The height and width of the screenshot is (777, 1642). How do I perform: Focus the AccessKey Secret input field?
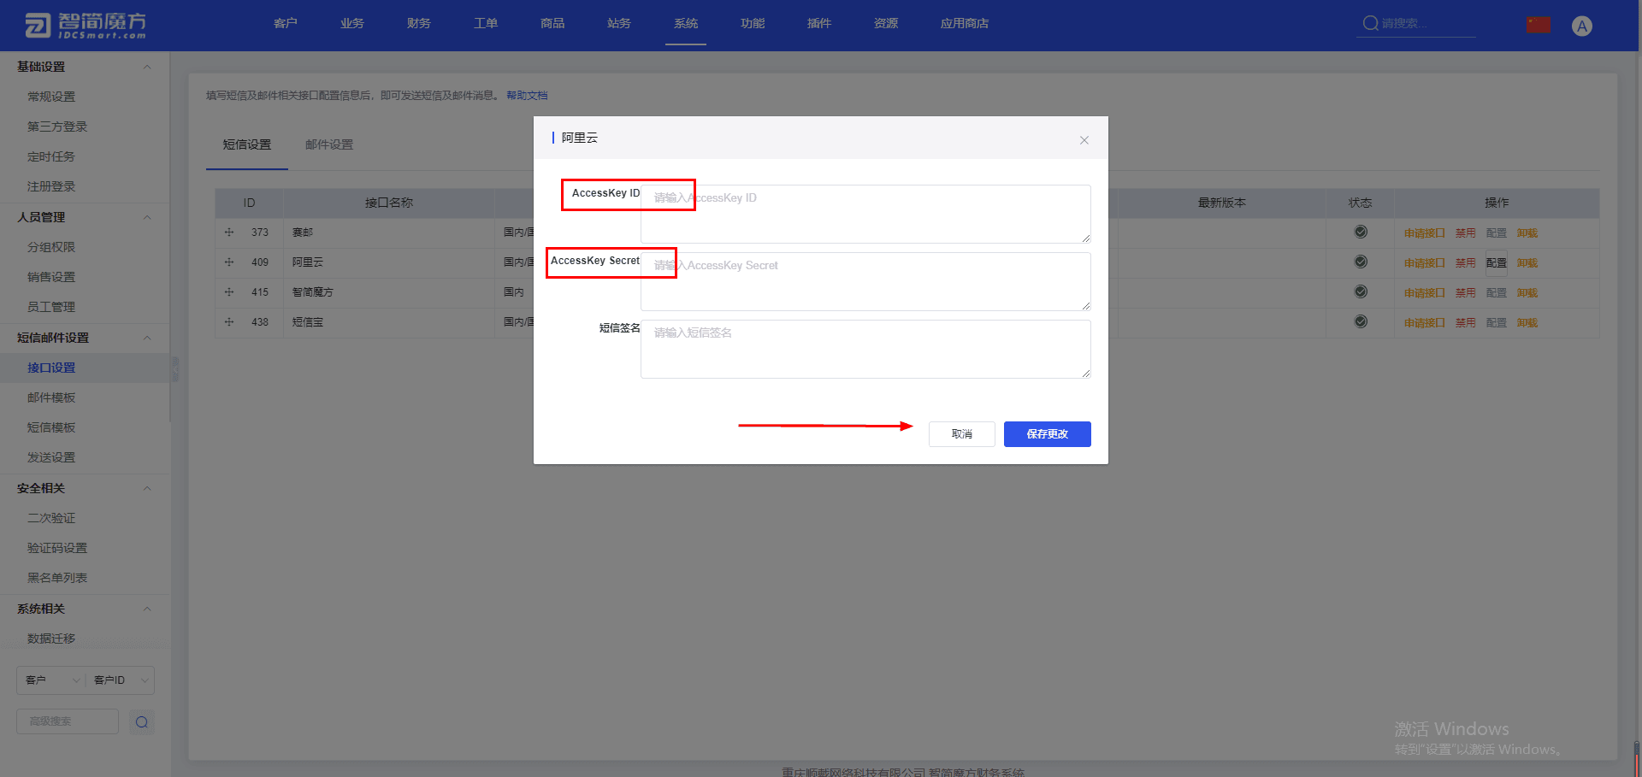point(865,281)
